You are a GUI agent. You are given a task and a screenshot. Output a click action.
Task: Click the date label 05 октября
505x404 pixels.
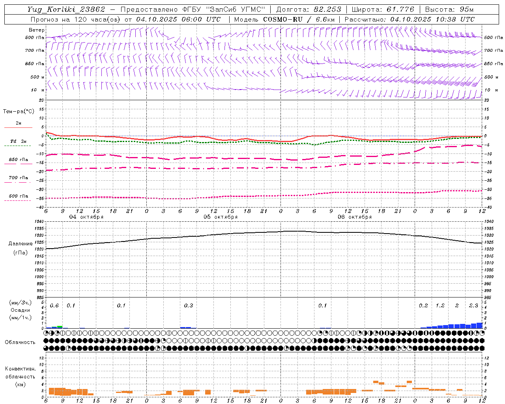pos(221,217)
